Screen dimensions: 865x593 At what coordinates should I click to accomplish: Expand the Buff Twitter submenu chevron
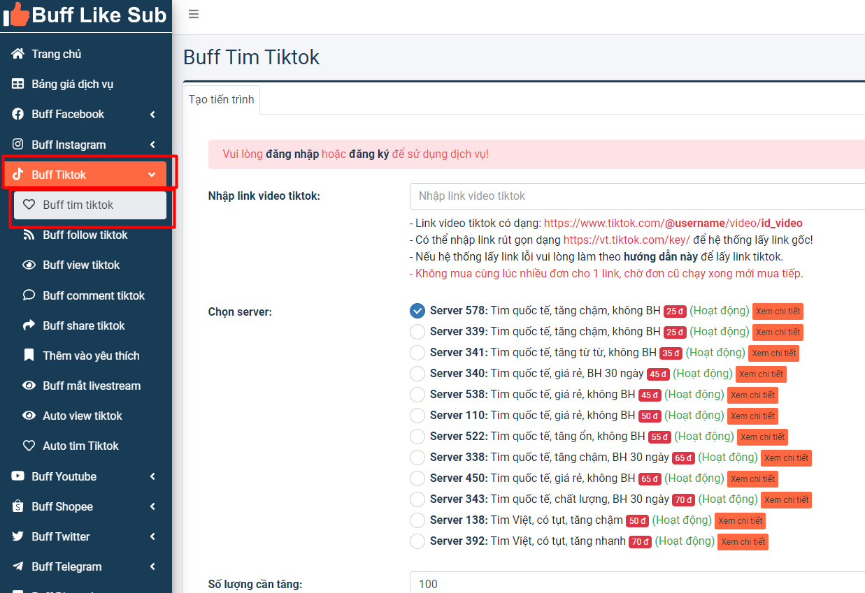pyautogui.click(x=152, y=536)
